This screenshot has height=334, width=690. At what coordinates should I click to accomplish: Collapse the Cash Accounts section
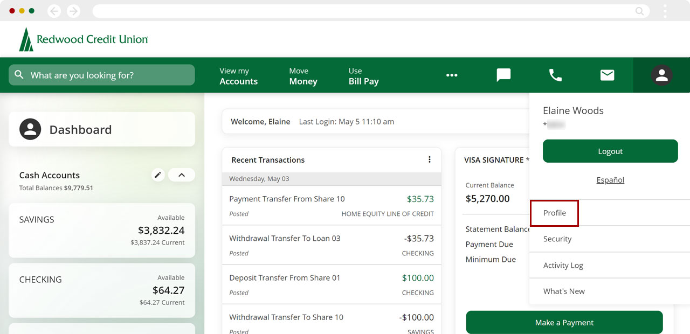point(182,175)
